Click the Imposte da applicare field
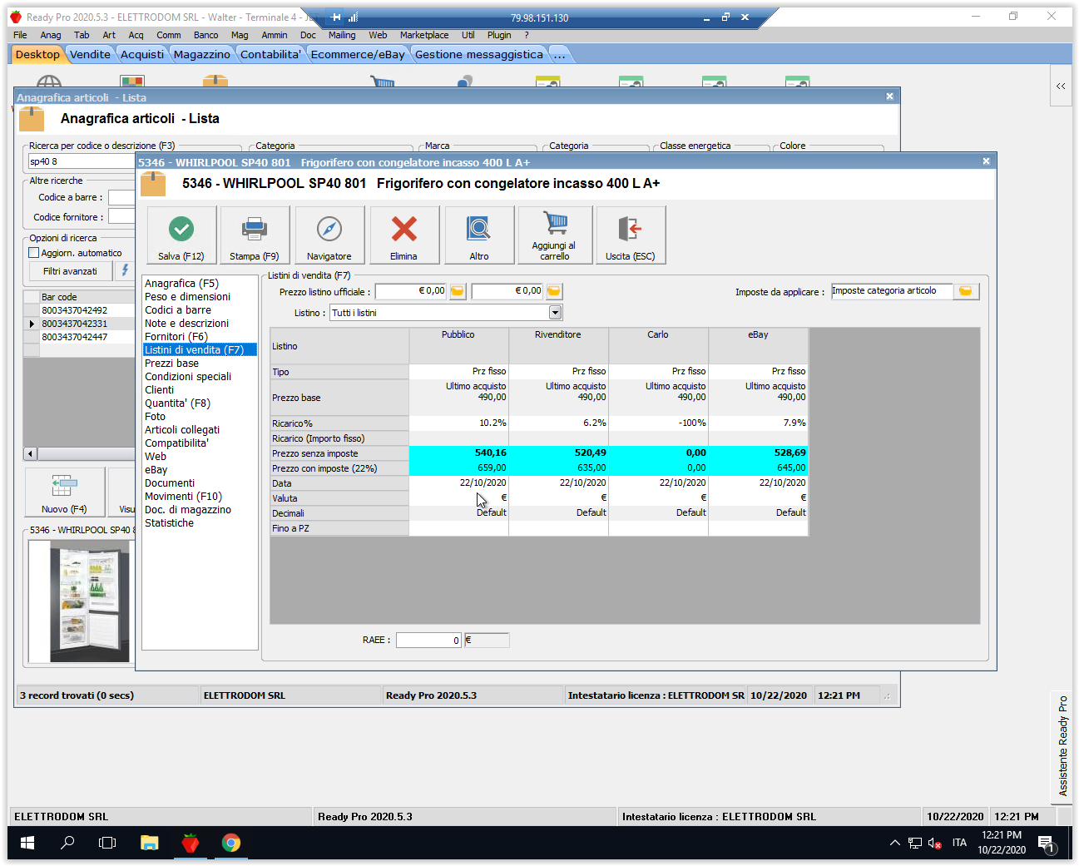The width and height of the screenshot is (1079, 866). click(x=892, y=291)
